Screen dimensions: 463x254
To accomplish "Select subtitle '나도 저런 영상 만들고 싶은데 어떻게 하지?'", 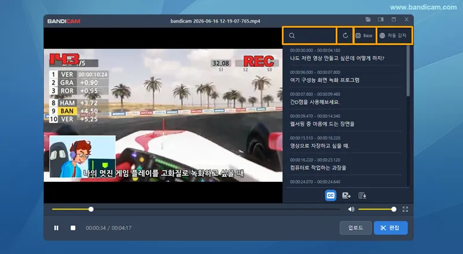I will [x=337, y=58].
